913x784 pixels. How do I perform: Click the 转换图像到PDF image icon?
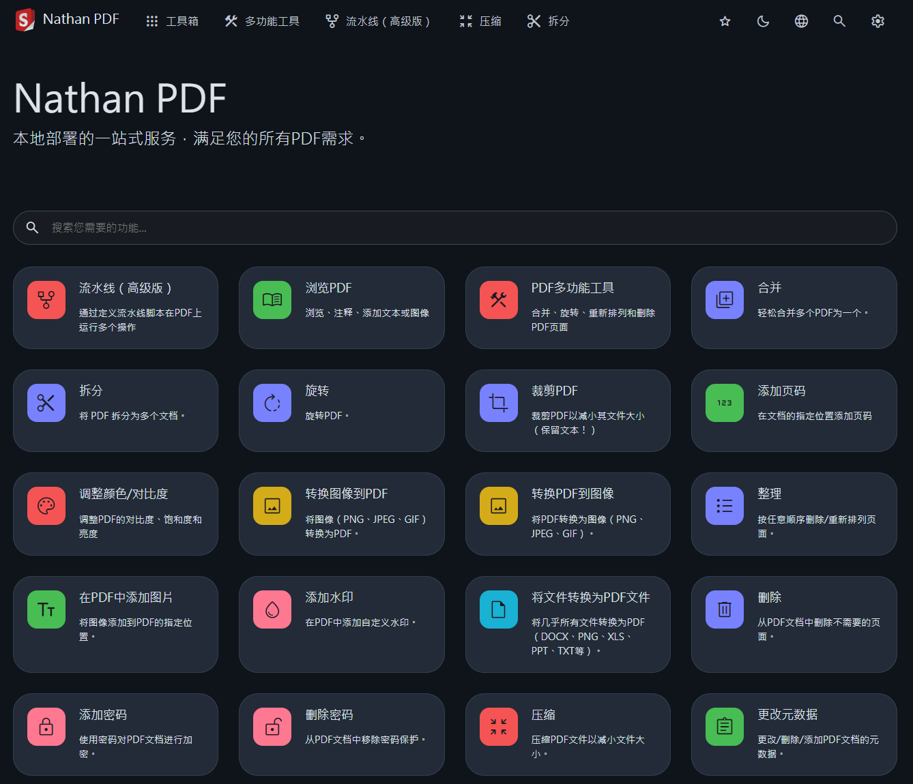pyautogui.click(x=272, y=506)
